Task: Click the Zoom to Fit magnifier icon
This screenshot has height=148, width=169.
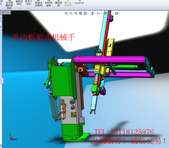Action: (x=66, y=13)
